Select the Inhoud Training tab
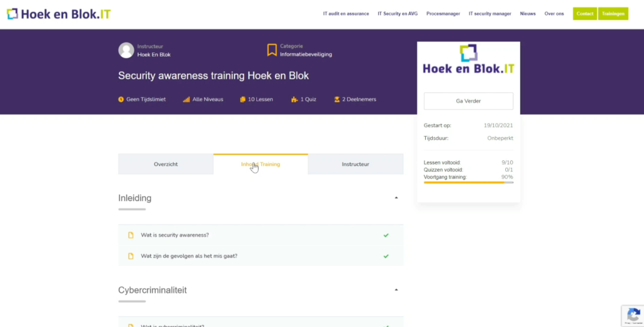The height and width of the screenshot is (327, 644). (261, 164)
